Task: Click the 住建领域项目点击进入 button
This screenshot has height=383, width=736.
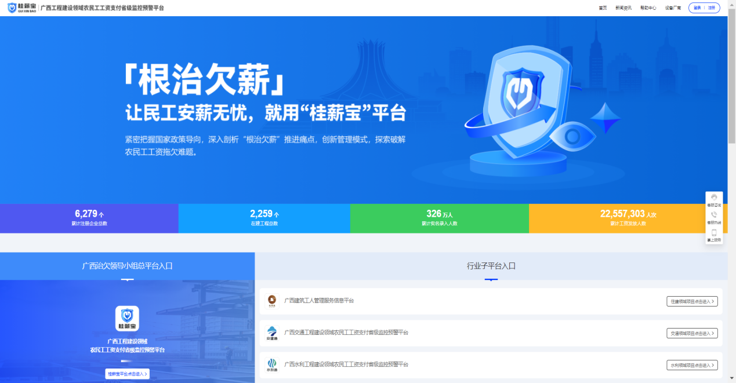Action: [x=691, y=301]
